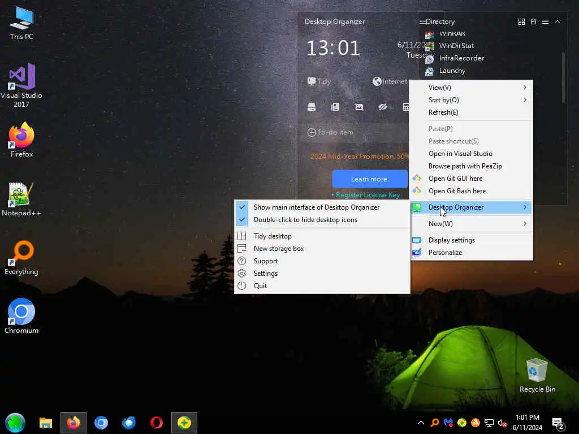Click the Desktop Organizer tray icon

coord(461,423)
